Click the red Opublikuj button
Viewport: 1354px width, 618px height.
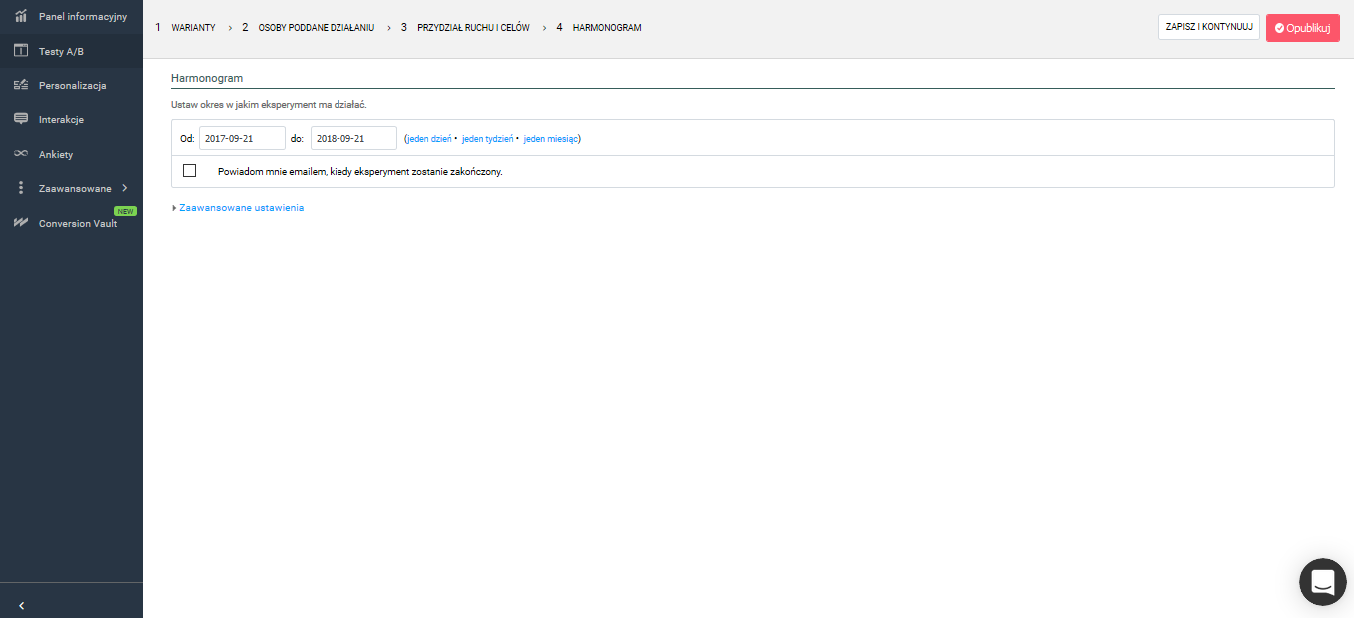[1302, 28]
